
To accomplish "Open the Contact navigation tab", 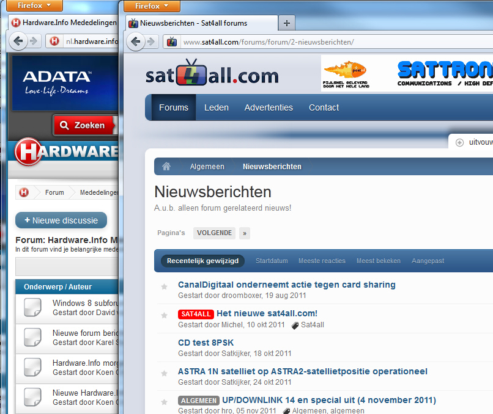I will click(324, 107).
